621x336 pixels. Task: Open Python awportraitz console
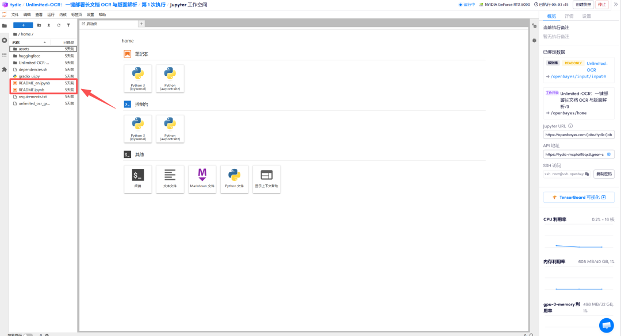click(170, 129)
